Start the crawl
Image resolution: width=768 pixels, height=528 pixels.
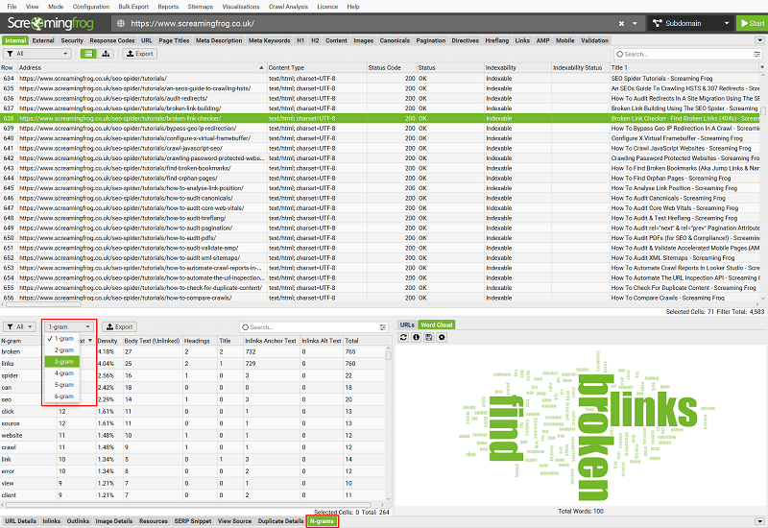753,23
